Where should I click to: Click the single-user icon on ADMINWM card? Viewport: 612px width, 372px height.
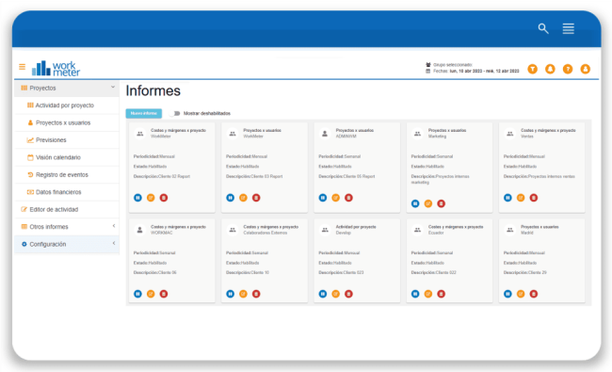325,134
